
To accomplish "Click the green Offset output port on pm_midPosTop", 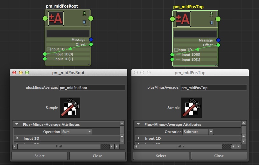I will pos(218,45).
